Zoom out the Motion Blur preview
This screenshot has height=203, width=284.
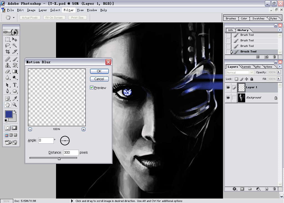click(30, 129)
